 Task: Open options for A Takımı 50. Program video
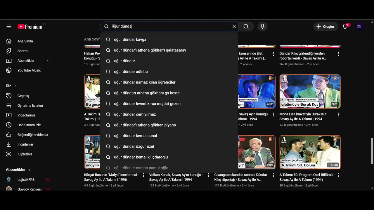[339, 175]
